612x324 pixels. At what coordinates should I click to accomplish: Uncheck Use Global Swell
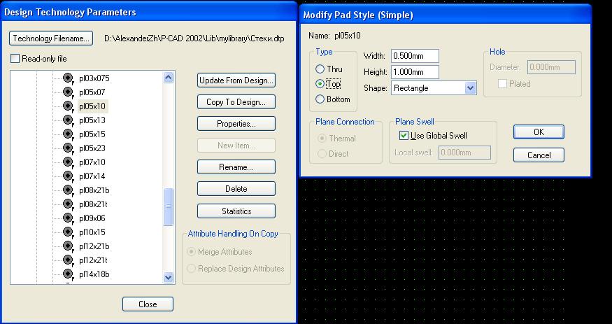click(x=404, y=136)
